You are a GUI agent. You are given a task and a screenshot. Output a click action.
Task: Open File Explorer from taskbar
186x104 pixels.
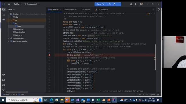(62, 100)
